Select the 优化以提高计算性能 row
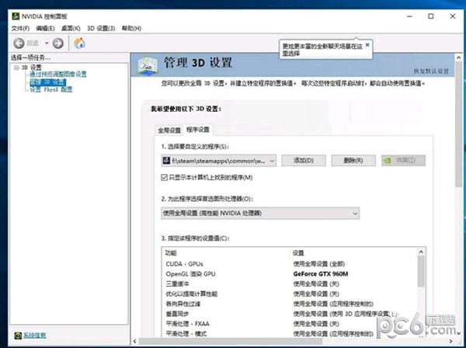 [290, 294]
